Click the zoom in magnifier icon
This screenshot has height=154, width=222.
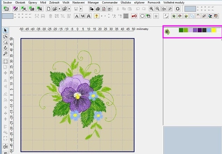coord(151,8)
